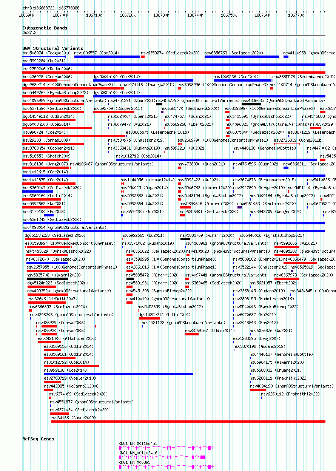The height and width of the screenshot is (471, 336).
Task: Click variant nsv818196 (Wang2007)
Action: pyautogui.click(x=45, y=164)
